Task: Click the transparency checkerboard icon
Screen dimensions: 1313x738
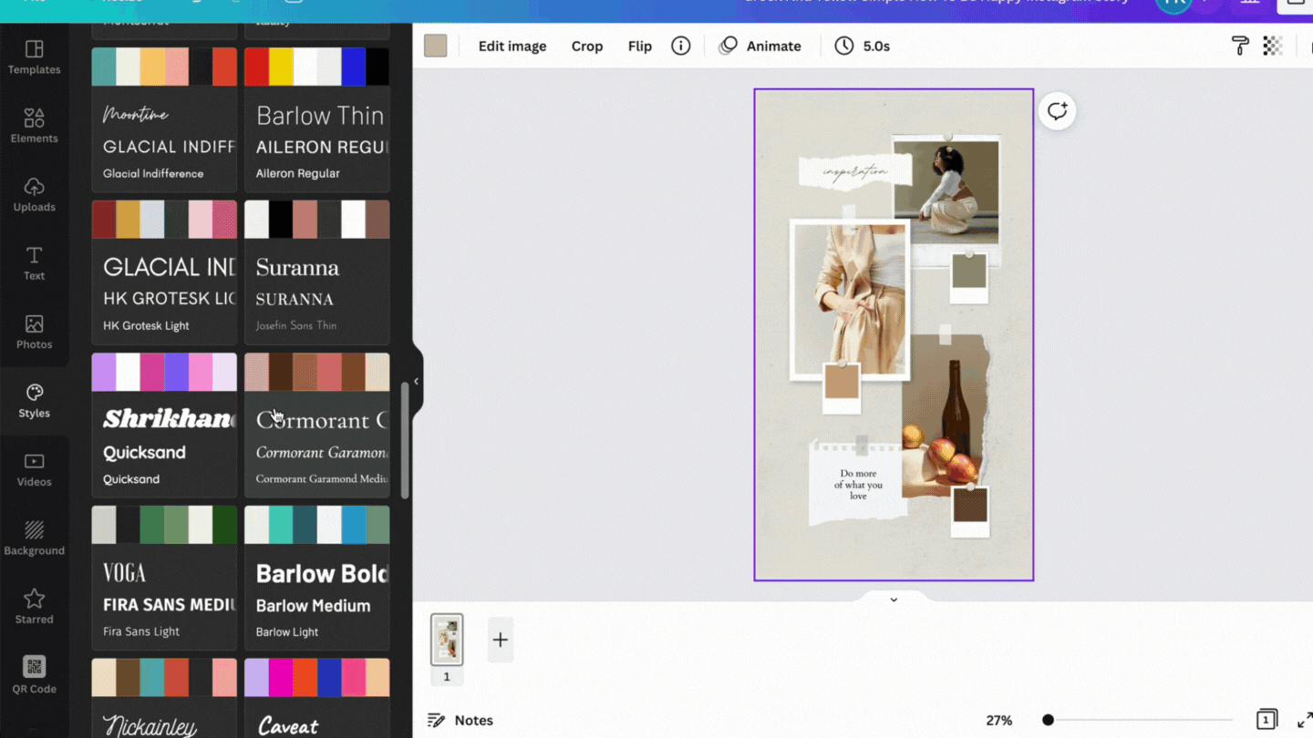Action: point(1273,46)
